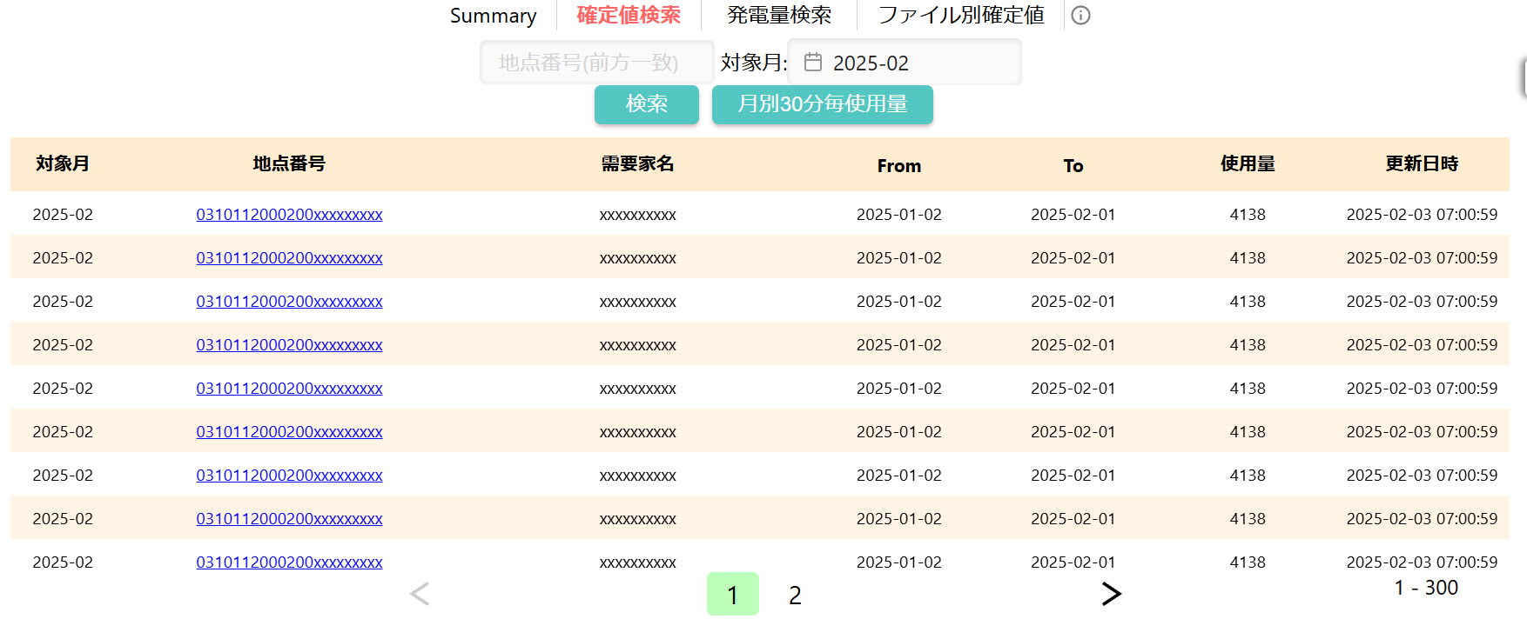Open the first row's 地点番号 link
The width and height of the screenshot is (1527, 619).
click(289, 215)
